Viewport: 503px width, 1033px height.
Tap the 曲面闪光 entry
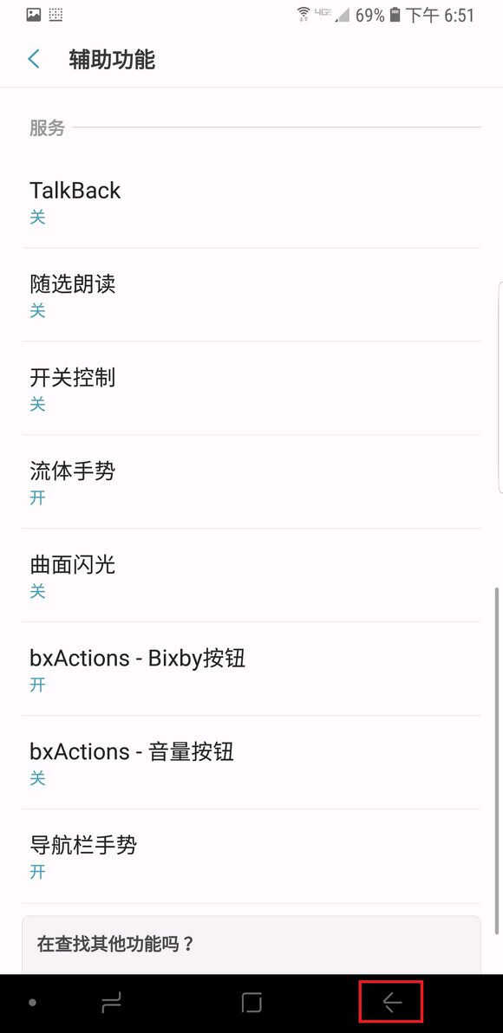click(251, 575)
